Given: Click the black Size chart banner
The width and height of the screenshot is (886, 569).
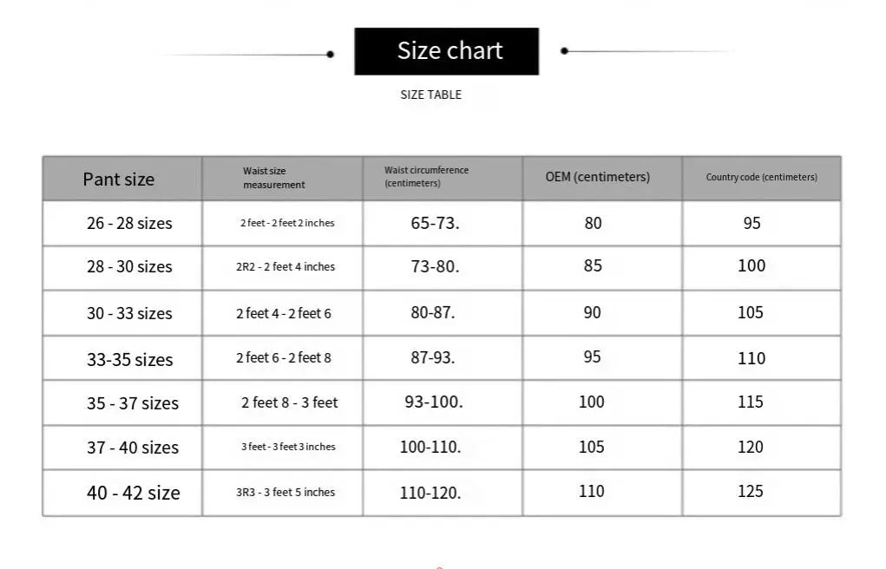Looking at the screenshot, I should click(446, 51).
